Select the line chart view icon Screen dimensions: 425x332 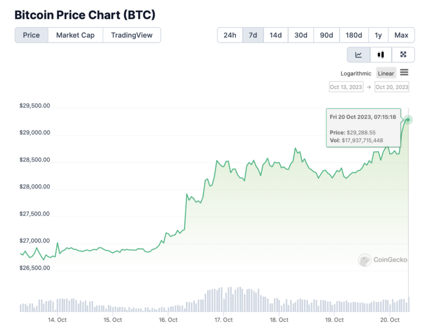click(x=358, y=54)
